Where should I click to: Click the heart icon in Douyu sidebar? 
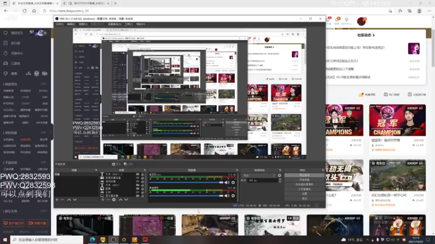5,33
